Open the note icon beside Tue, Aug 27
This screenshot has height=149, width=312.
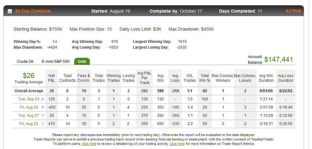[x=42, y=116]
